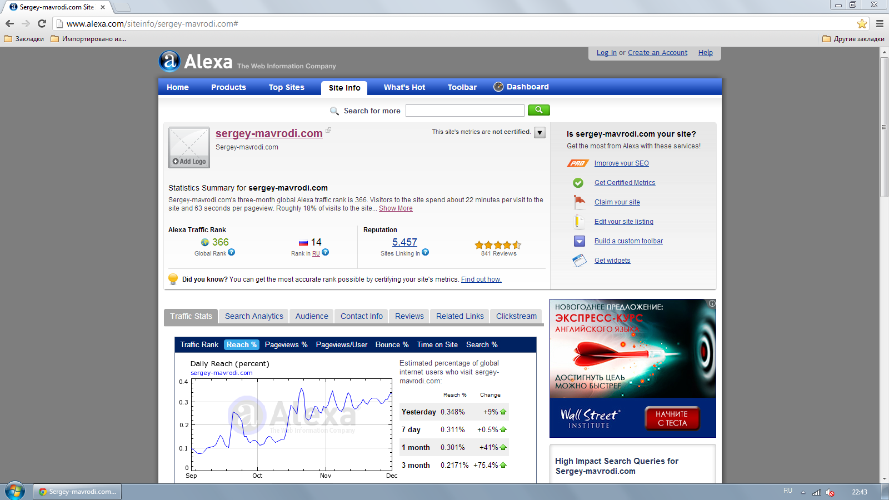Switch to the Clickstream tab
The image size is (889, 500).
tap(516, 316)
